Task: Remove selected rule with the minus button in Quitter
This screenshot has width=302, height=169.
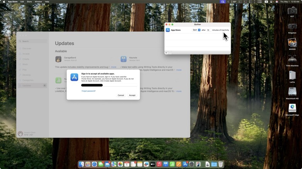Action: click(170, 53)
